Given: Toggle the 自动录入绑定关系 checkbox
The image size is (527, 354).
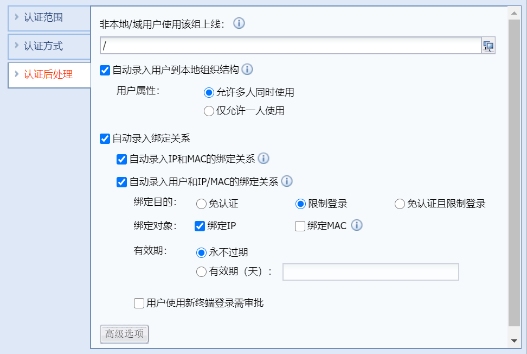Looking at the screenshot, I should pyautogui.click(x=105, y=138).
